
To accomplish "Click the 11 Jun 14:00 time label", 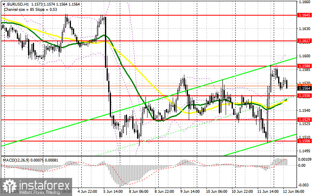I will click(x=268, y=192).
